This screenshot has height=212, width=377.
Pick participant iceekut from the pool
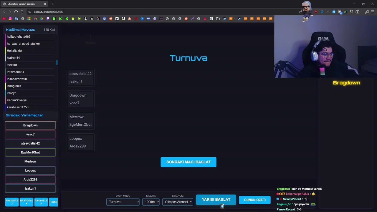pos(30,65)
